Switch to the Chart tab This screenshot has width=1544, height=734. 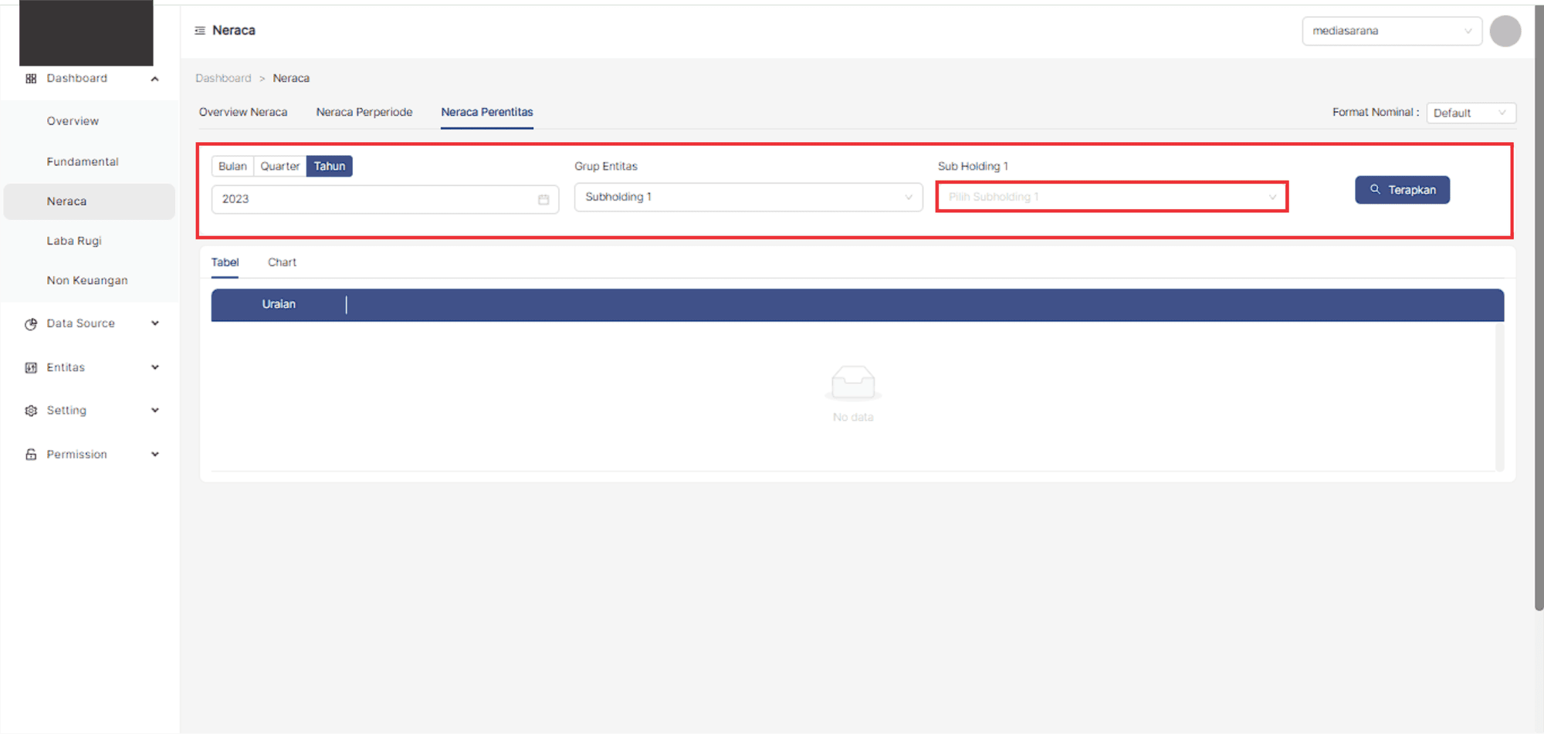[282, 262]
